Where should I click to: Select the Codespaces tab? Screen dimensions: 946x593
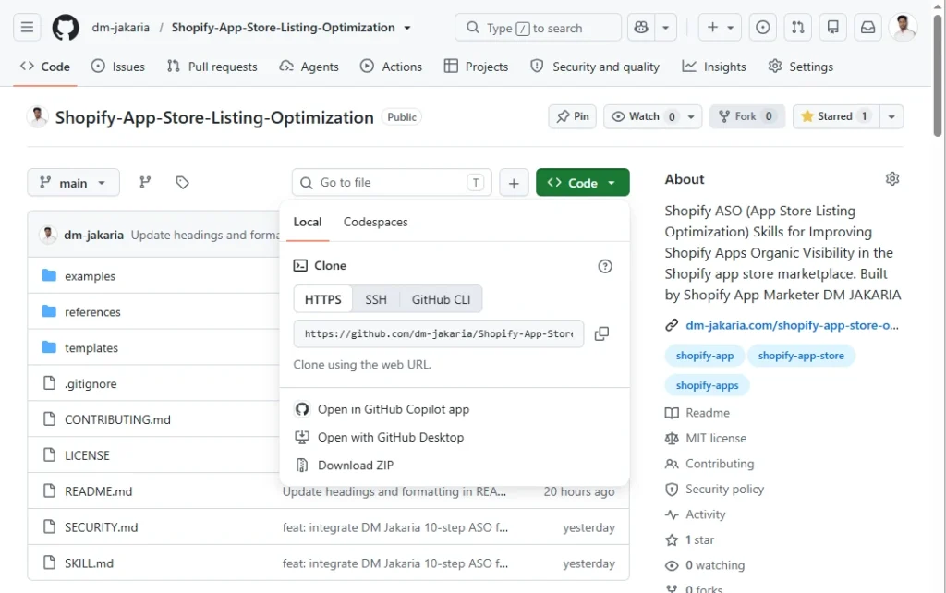(x=375, y=222)
